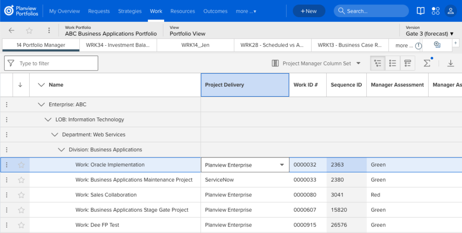Click the tab warning info icon
This screenshot has width=462, height=233.
418,46
